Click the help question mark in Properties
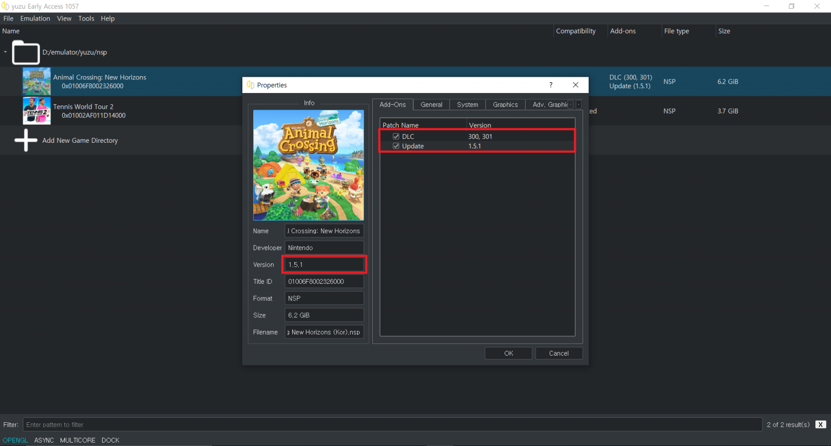 [x=551, y=85]
